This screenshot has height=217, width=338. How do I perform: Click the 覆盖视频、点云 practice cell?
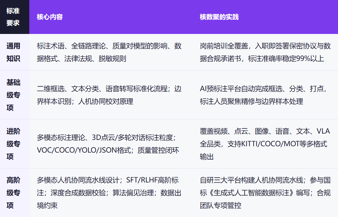pyautogui.click(x=265, y=144)
